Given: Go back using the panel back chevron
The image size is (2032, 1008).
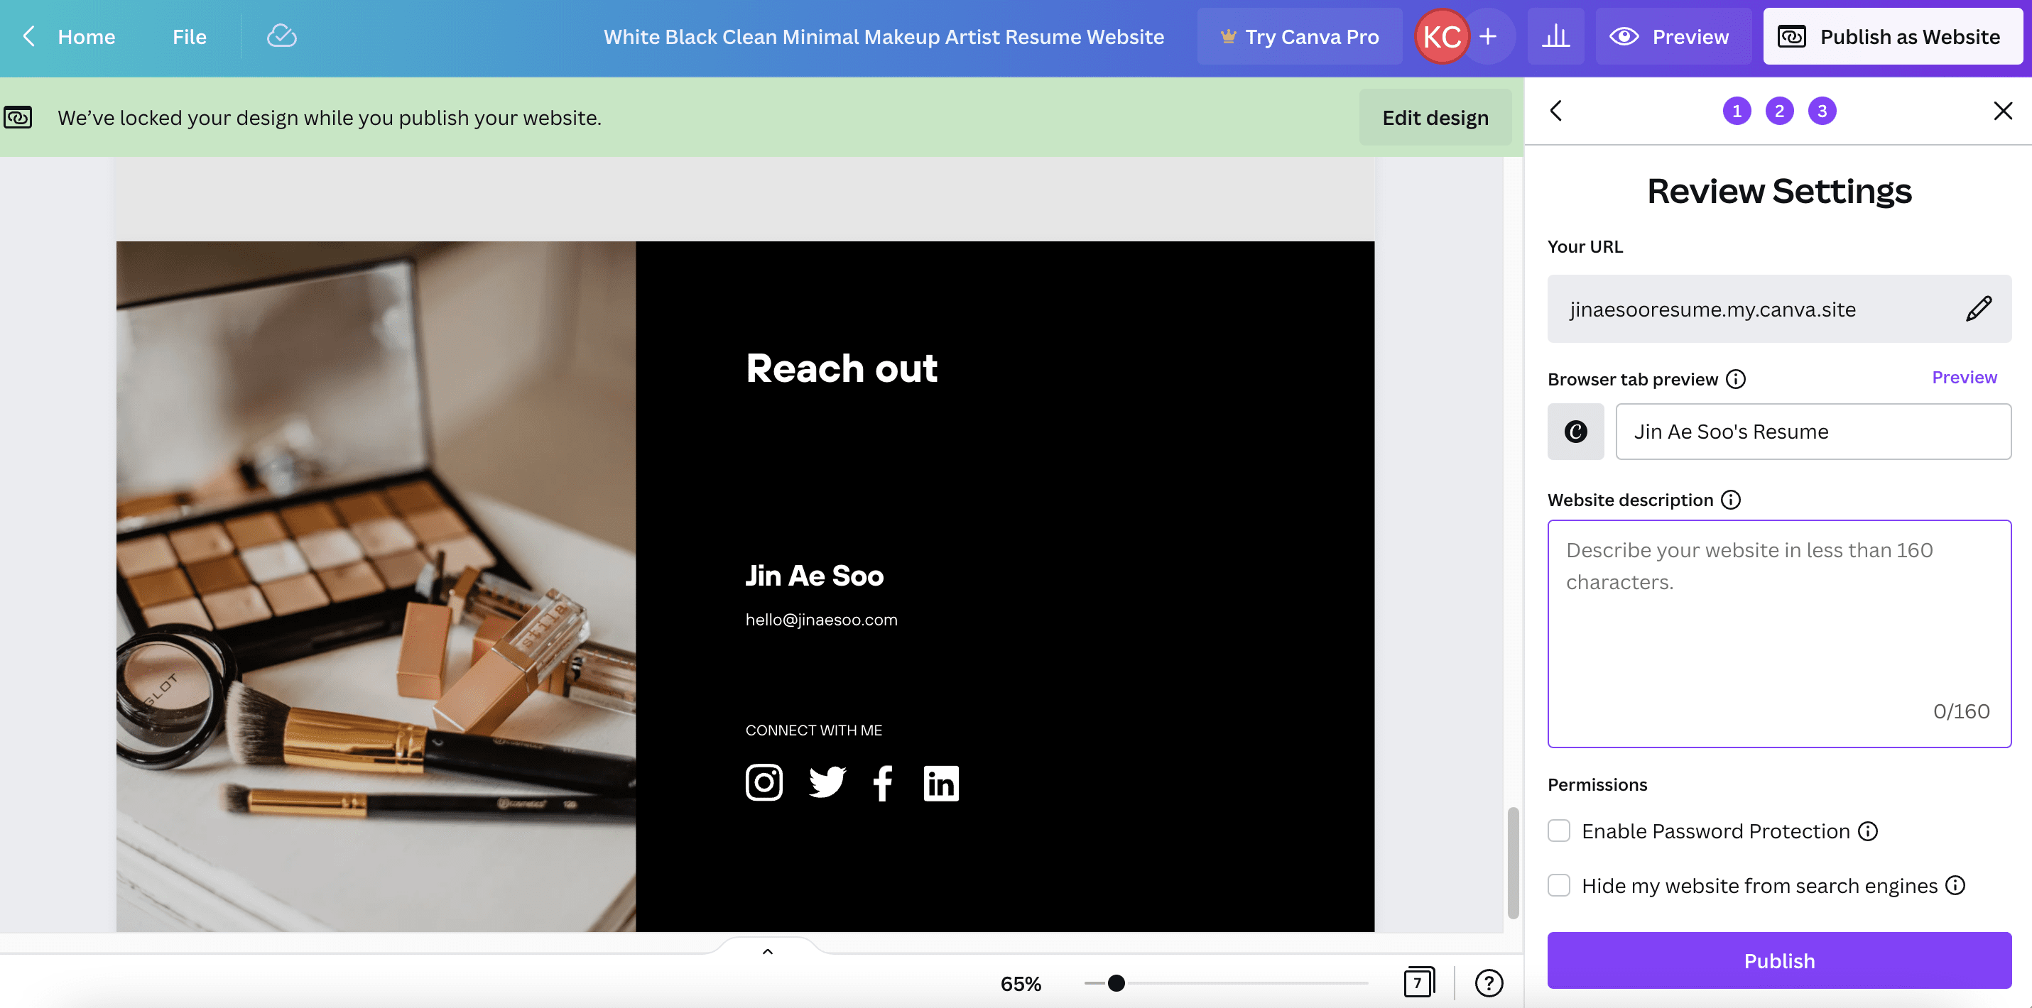Looking at the screenshot, I should pyautogui.click(x=1556, y=110).
